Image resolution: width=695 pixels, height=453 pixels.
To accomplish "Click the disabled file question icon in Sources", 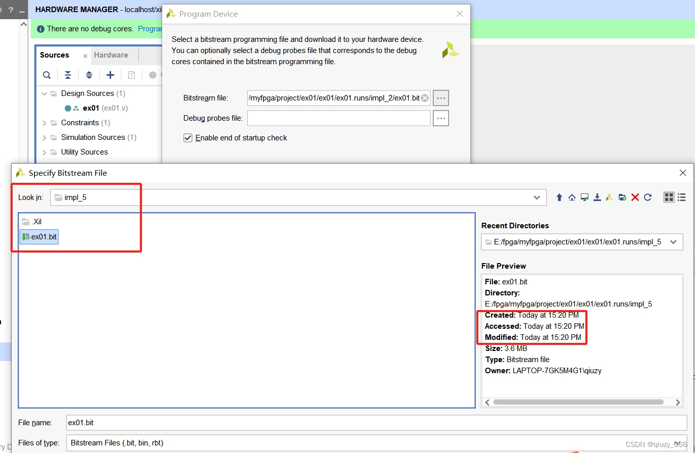I will click(131, 75).
